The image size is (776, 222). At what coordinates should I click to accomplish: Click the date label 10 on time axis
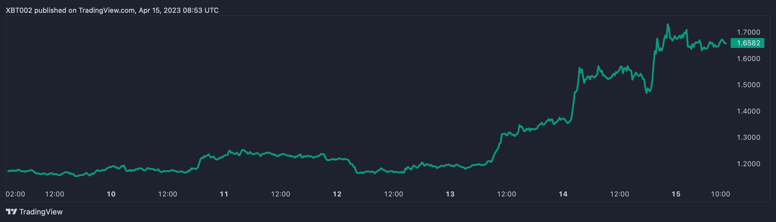(x=111, y=194)
